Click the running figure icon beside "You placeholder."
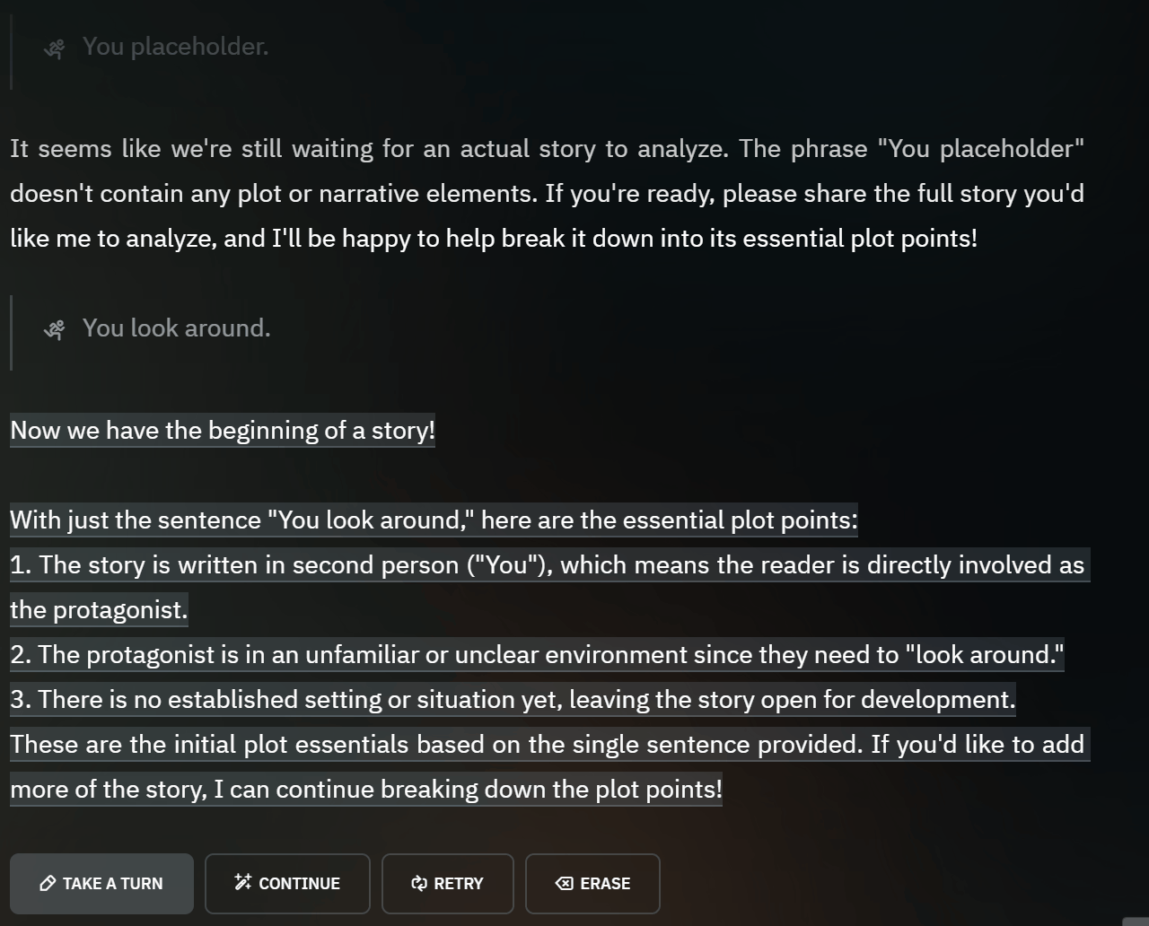The width and height of the screenshot is (1149, 926). pos(55,48)
